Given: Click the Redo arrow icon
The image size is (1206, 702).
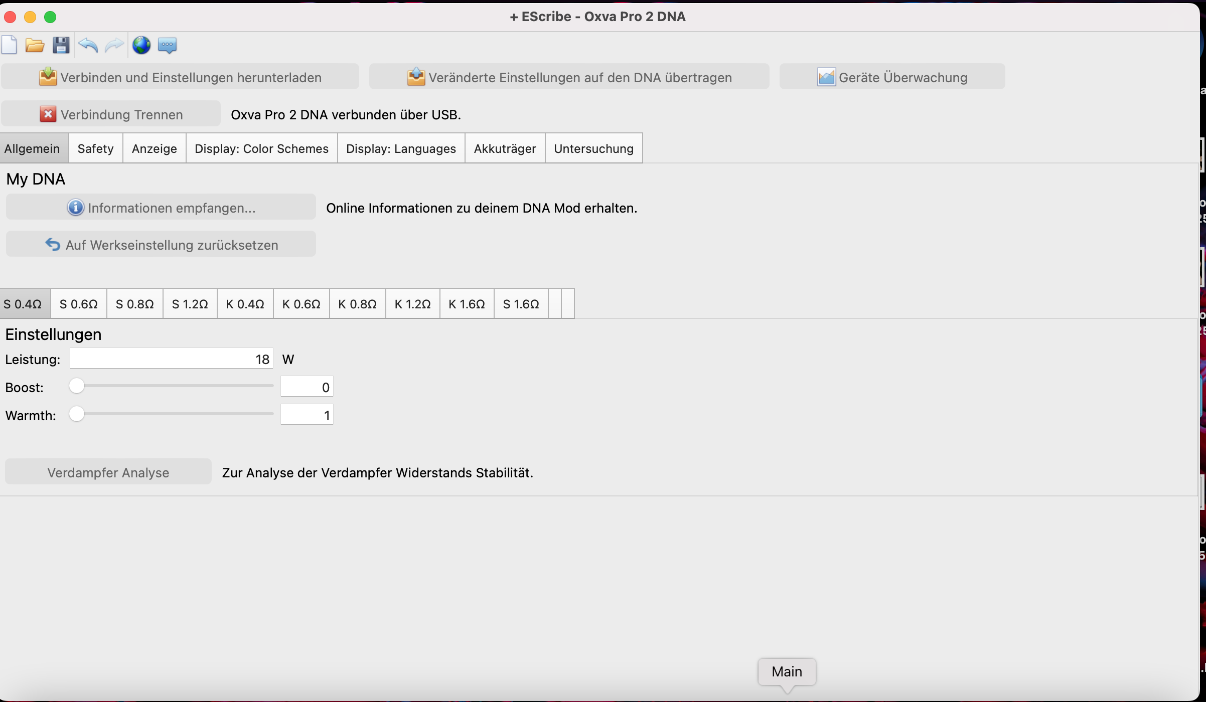Looking at the screenshot, I should (x=114, y=46).
